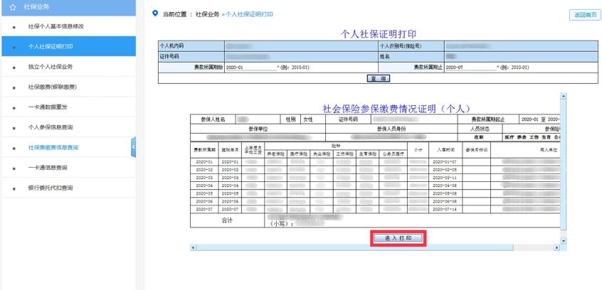Click the 合计 row label
This screenshot has height=290, width=602.
227,220
